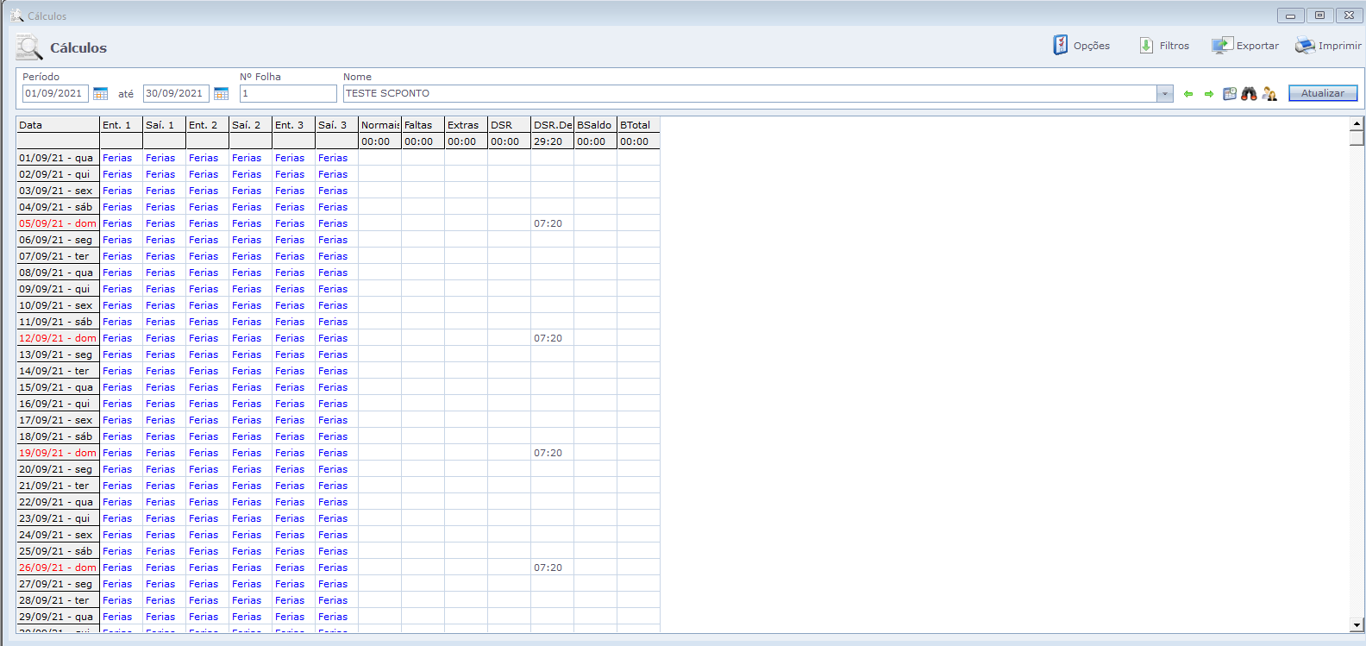Go to next employee with right green arrow
This screenshot has height=646, width=1366.
[1209, 94]
